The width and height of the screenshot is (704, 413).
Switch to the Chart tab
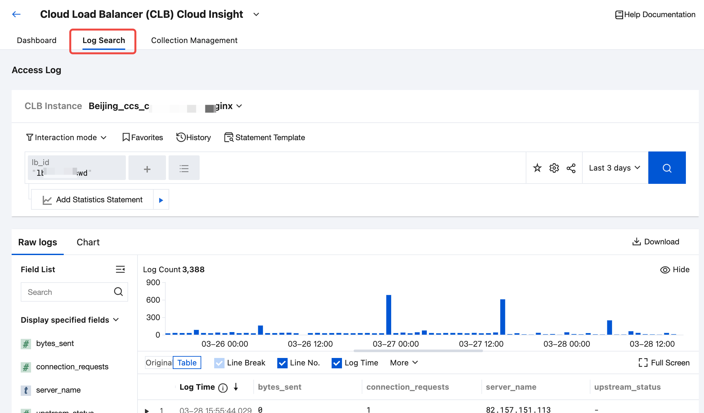click(x=88, y=242)
